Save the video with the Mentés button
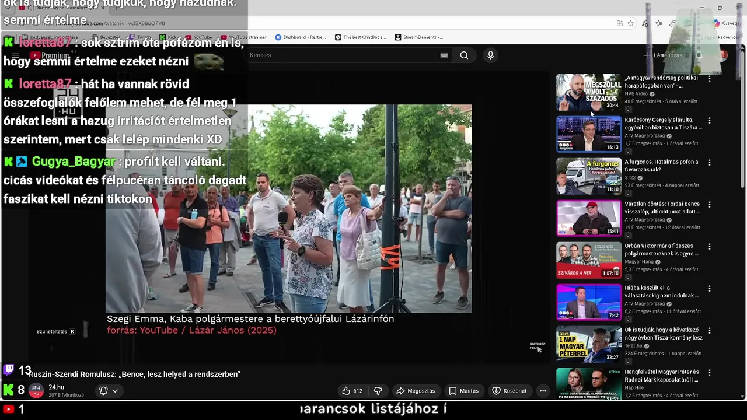Screen dimensions: 747x420 [464, 391]
